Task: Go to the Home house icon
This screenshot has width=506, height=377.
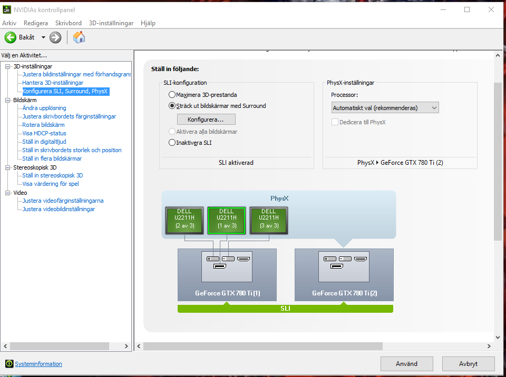Action: pos(79,37)
